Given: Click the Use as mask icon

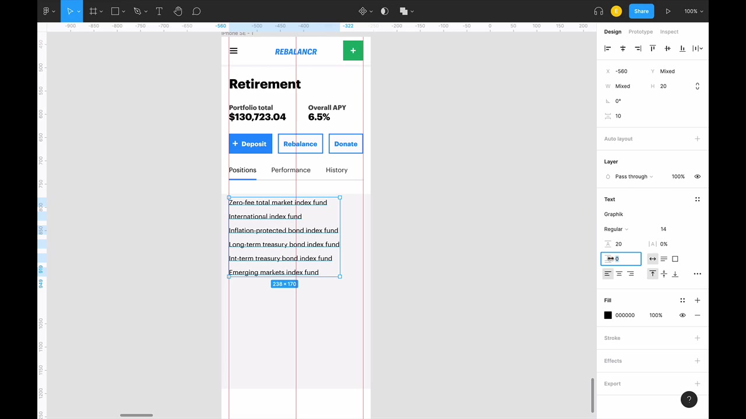Looking at the screenshot, I should [384, 11].
